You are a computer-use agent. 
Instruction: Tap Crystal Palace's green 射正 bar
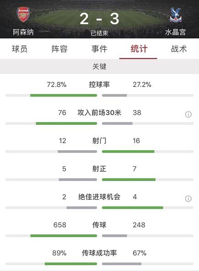(x=129, y=180)
